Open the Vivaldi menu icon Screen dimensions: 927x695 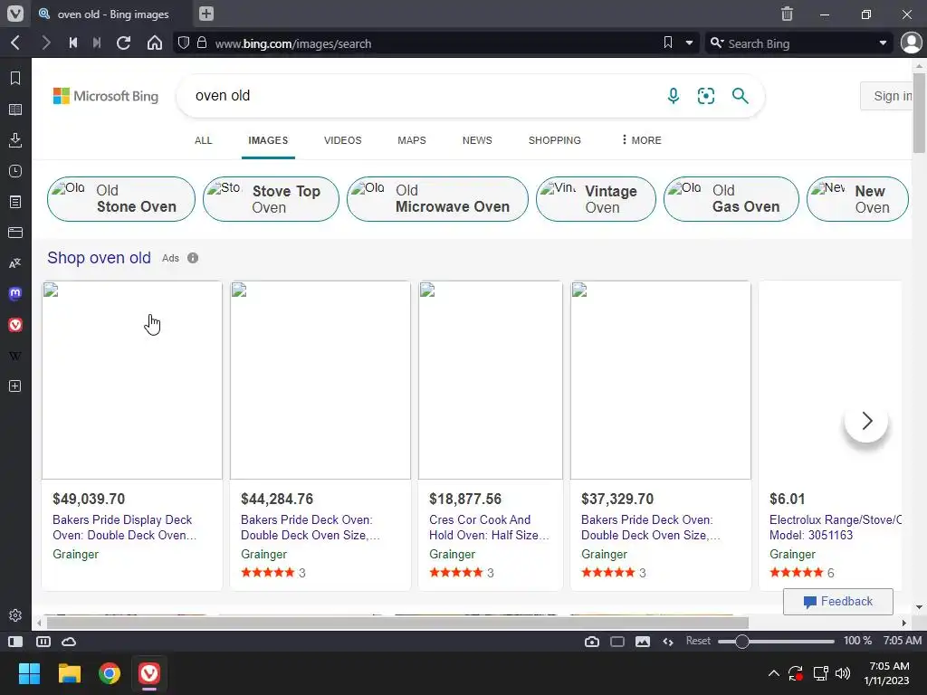point(15,14)
